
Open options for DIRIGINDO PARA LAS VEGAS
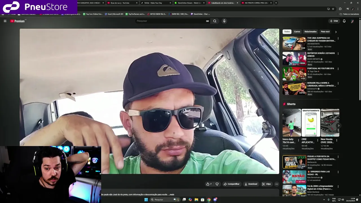coord(338,172)
